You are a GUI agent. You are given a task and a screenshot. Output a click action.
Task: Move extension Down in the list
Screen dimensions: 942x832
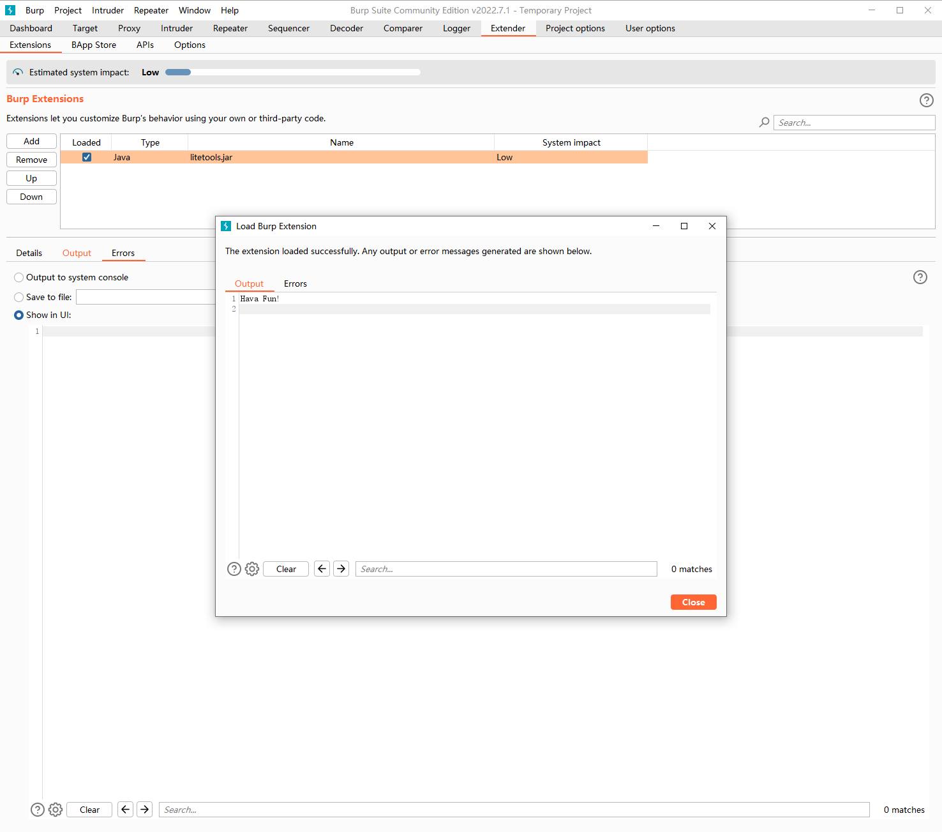(31, 197)
